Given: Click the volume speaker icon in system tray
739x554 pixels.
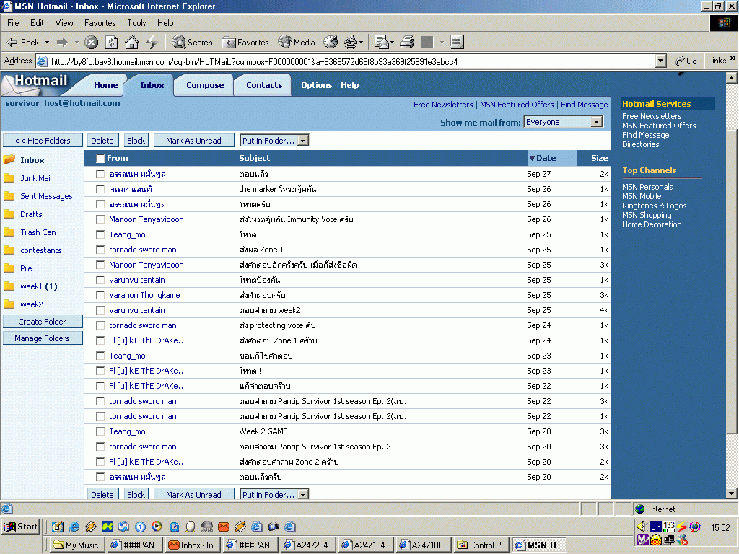Looking at the screenshot, I should pyautogui.click(x=642, y=527).
